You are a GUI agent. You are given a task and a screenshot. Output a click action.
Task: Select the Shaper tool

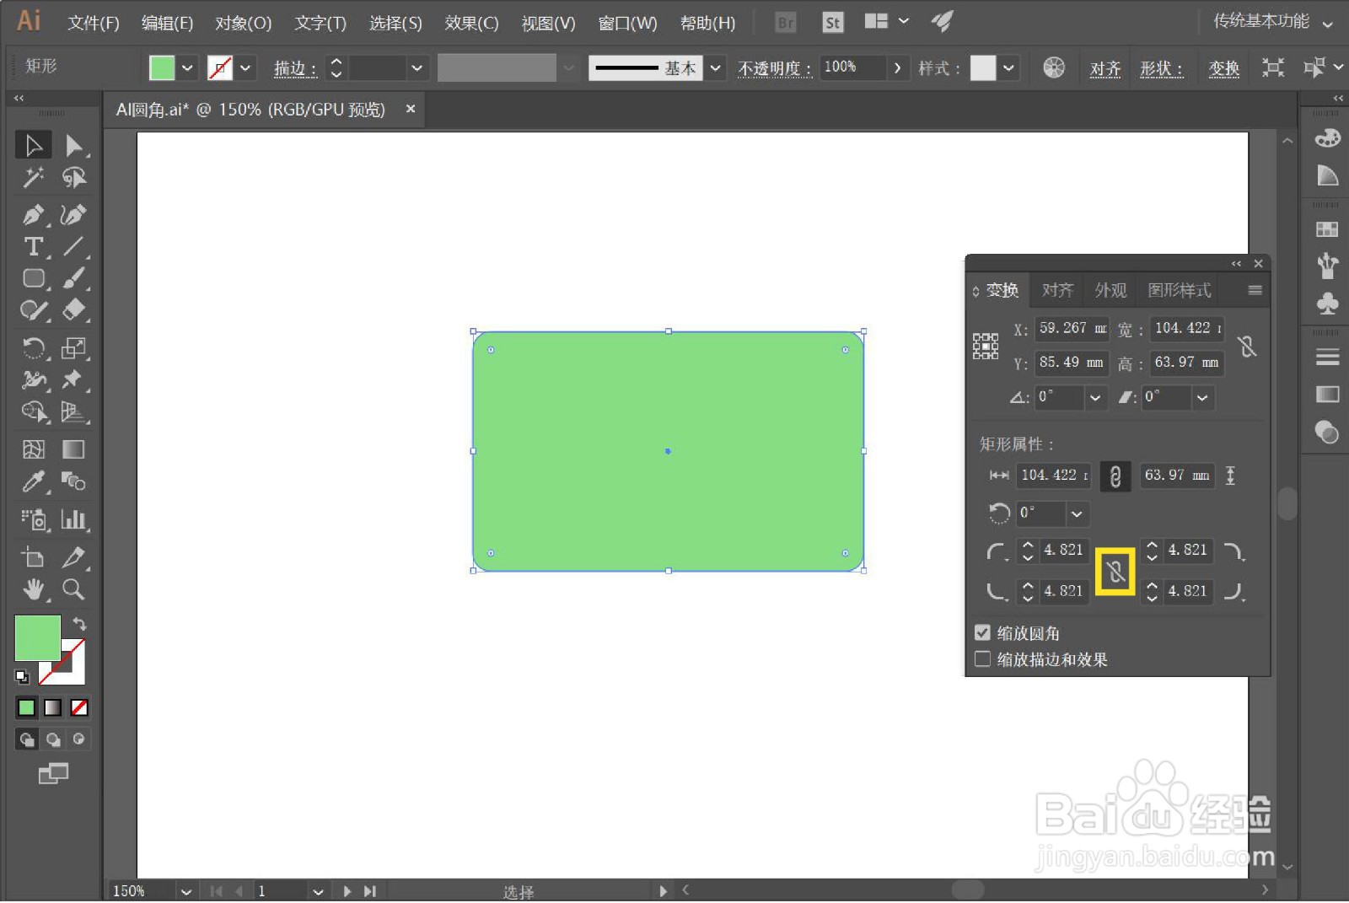[34, 311]
